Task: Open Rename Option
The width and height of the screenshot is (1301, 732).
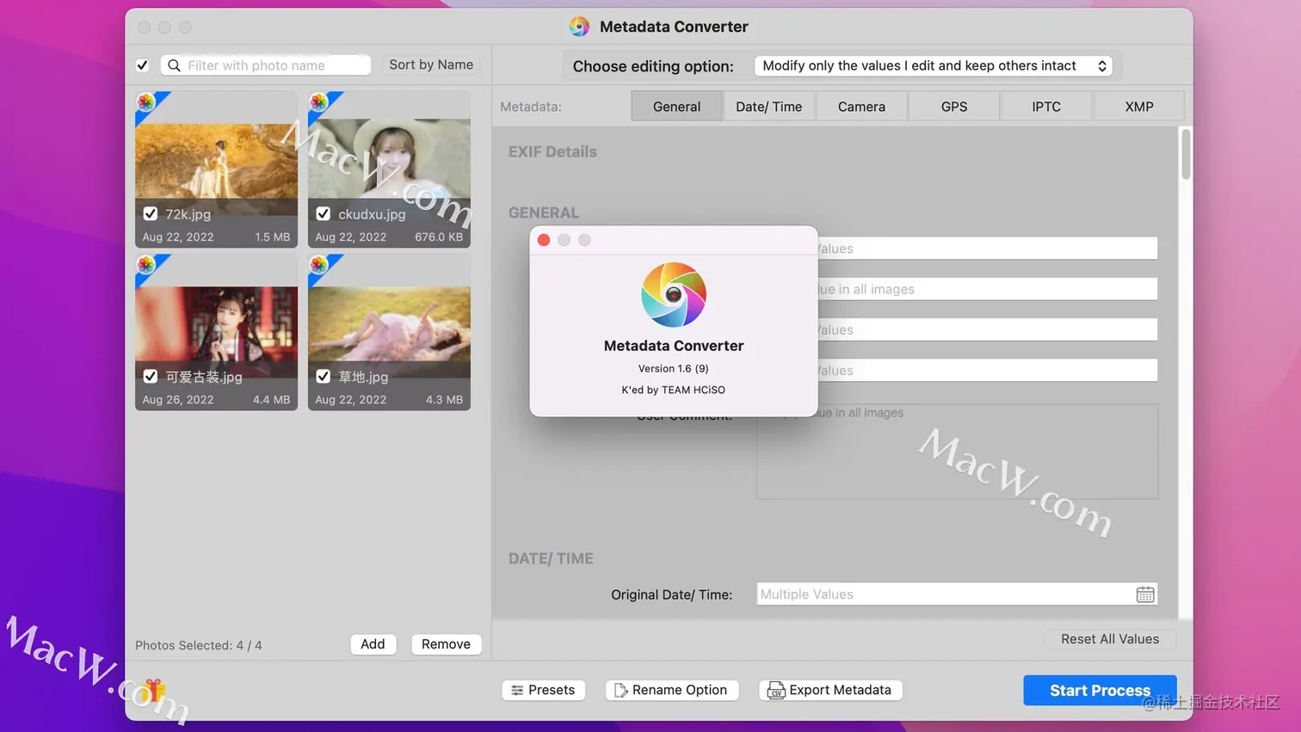Action: pyautogui.click(x=672, y=690)
